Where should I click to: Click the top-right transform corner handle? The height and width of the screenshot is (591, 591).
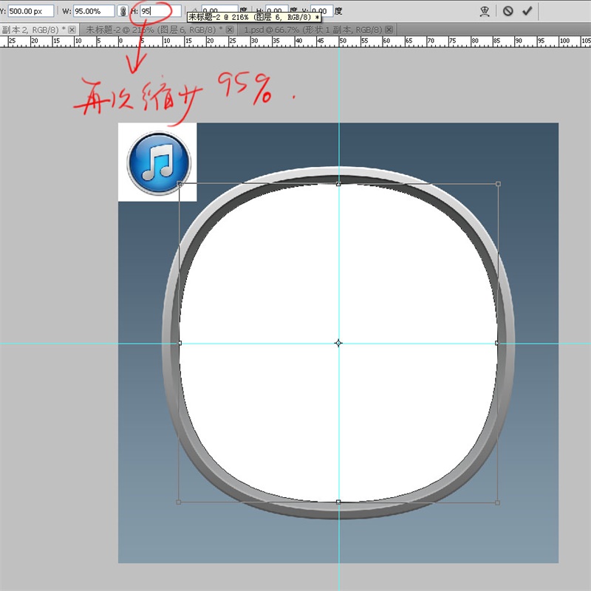click(x=498, y=184)
